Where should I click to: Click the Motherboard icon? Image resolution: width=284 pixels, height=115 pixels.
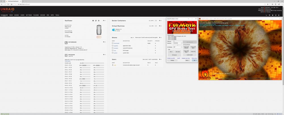[x=66, y=43]
